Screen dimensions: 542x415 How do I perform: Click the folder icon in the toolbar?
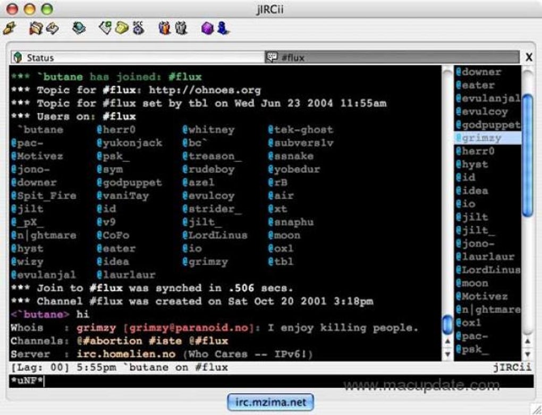pos(36,28)
